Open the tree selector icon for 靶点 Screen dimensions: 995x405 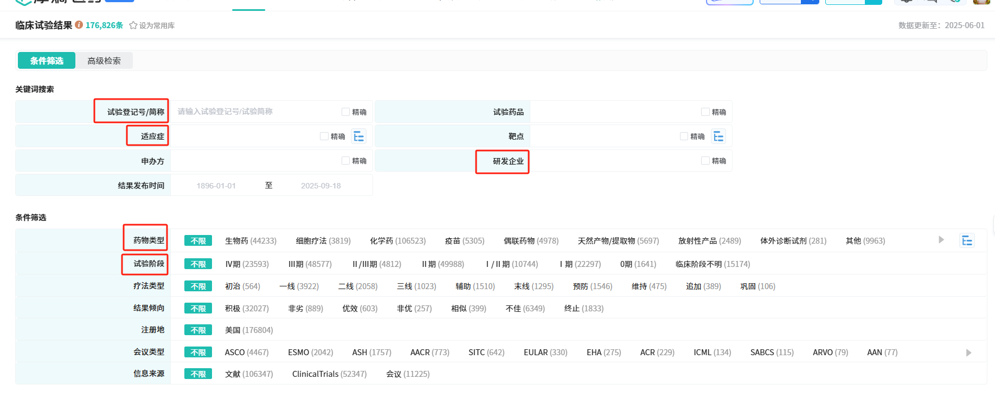(x=718, y=136)
